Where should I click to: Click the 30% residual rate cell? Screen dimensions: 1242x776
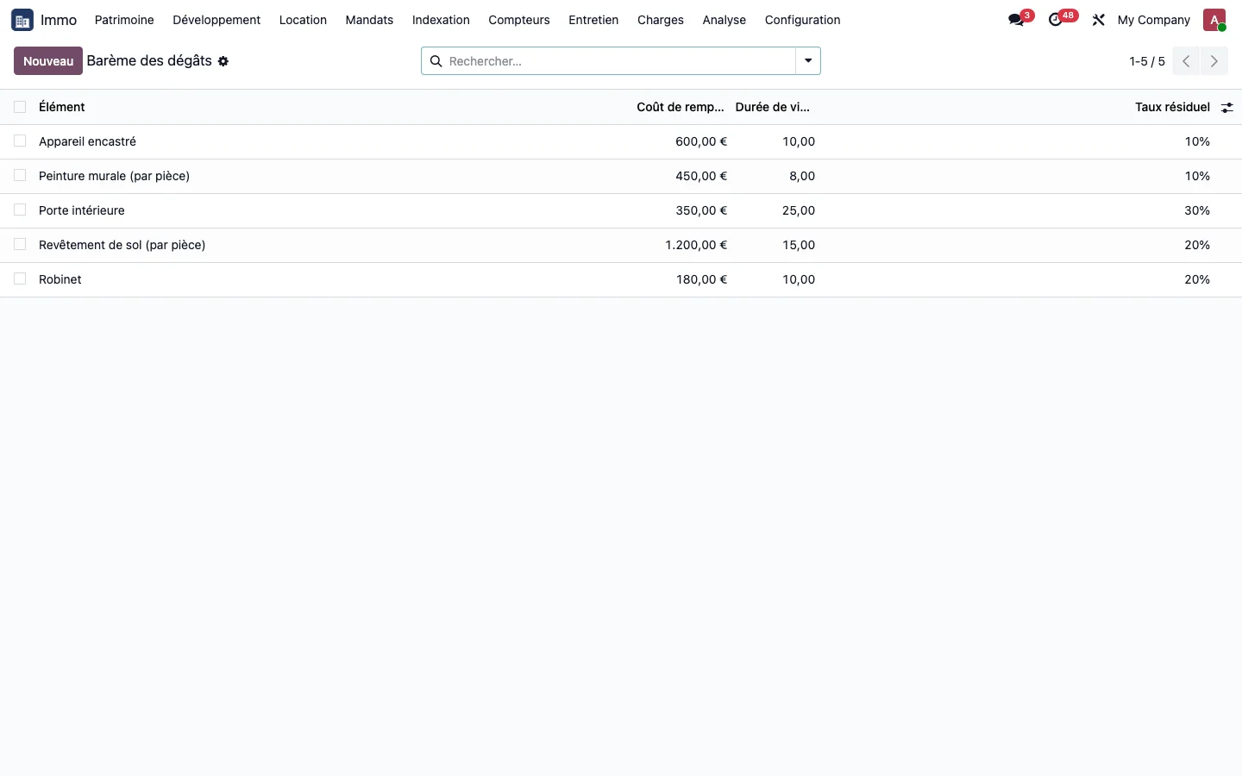(1197, 210)
